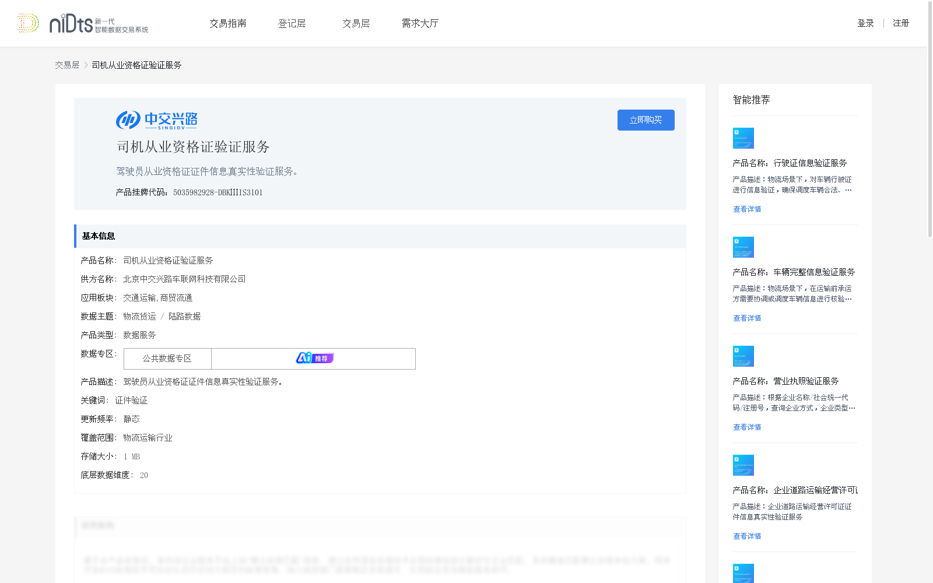Click the niDts system logo
Viewport: 933px width, 583px height.
(x=99, y=24)
